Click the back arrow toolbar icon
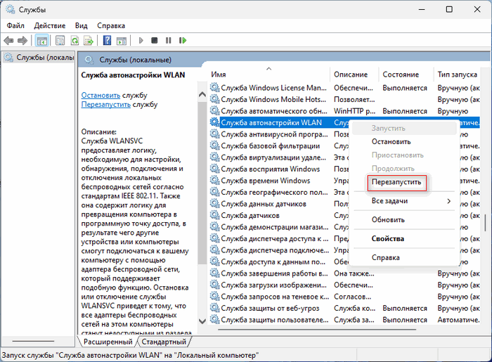Viewport: 492px width, 362px height. pos(9,41)
